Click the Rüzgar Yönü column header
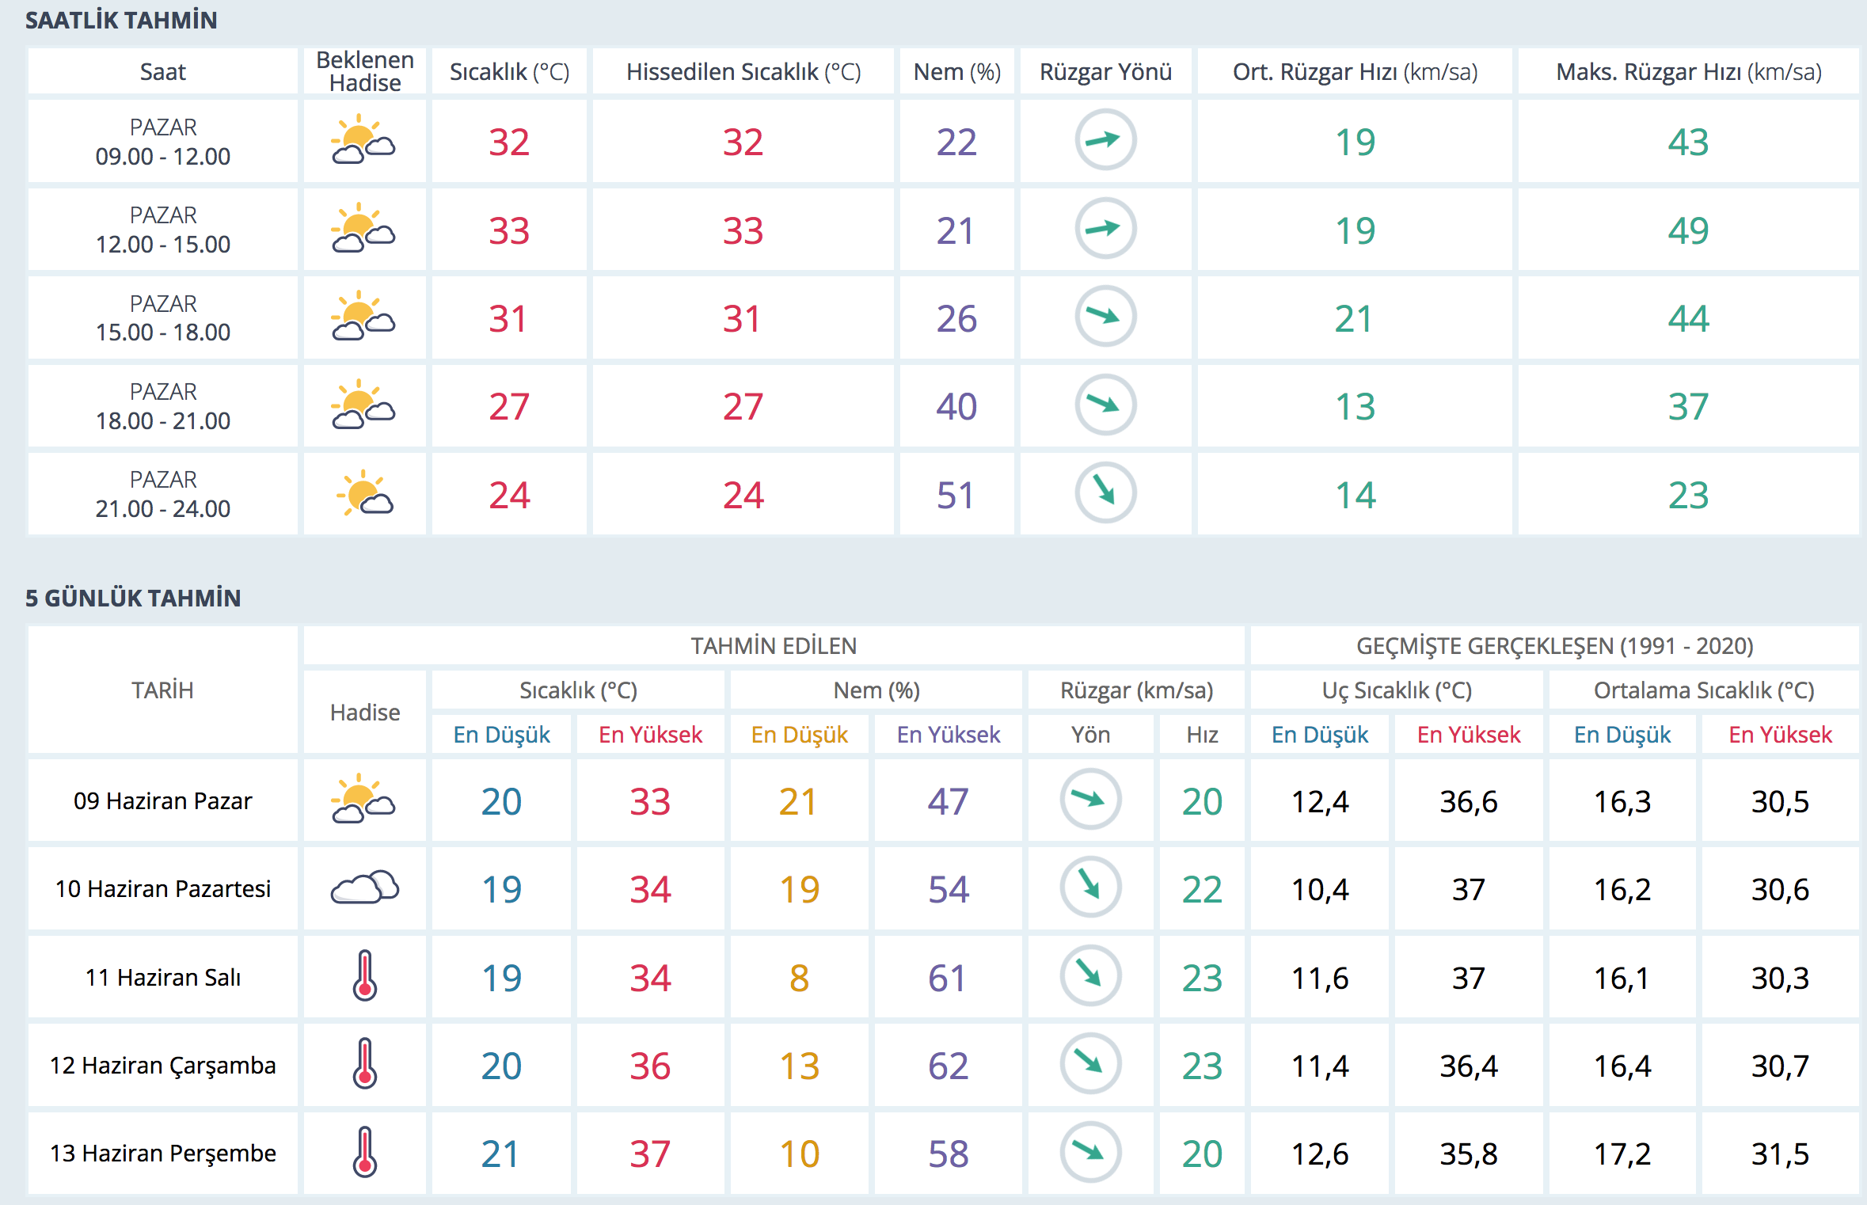 (1105, 72)
